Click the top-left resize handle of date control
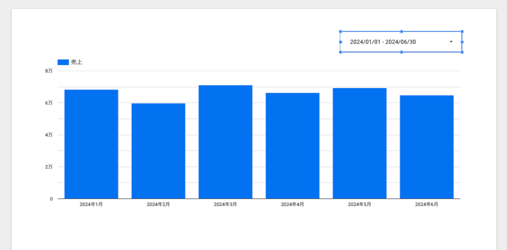507x250 pixels. 341,31
